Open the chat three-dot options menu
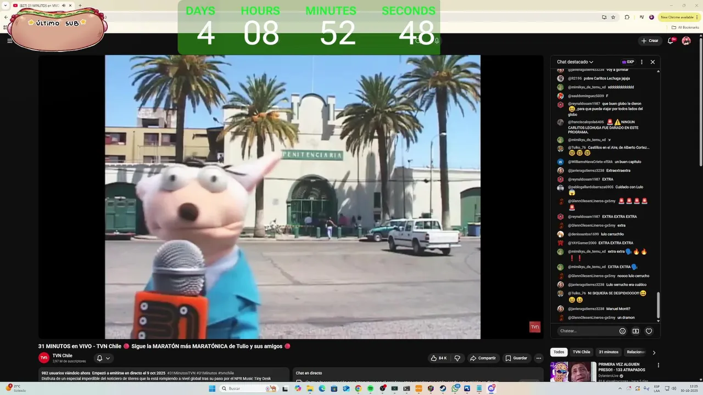The width and height of the screenshot is (703, 395). [x=641, y=62]
